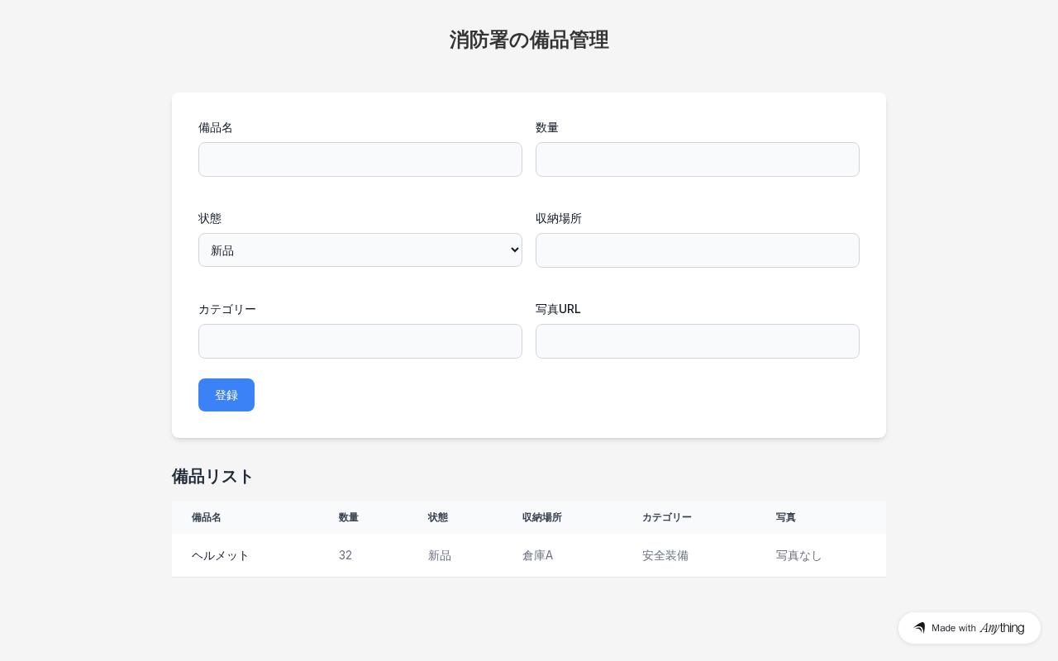
Task: Click the 安全装備 category cell
Action: [665, 555]
